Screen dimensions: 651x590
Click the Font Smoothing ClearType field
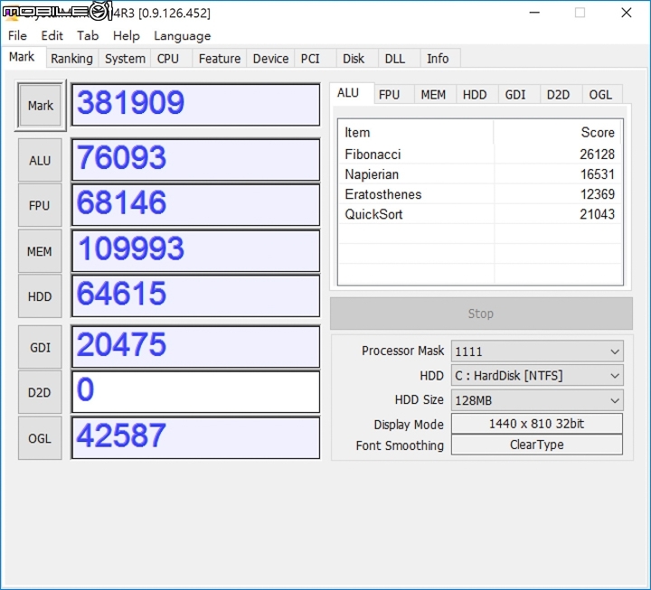pos(537,445)
